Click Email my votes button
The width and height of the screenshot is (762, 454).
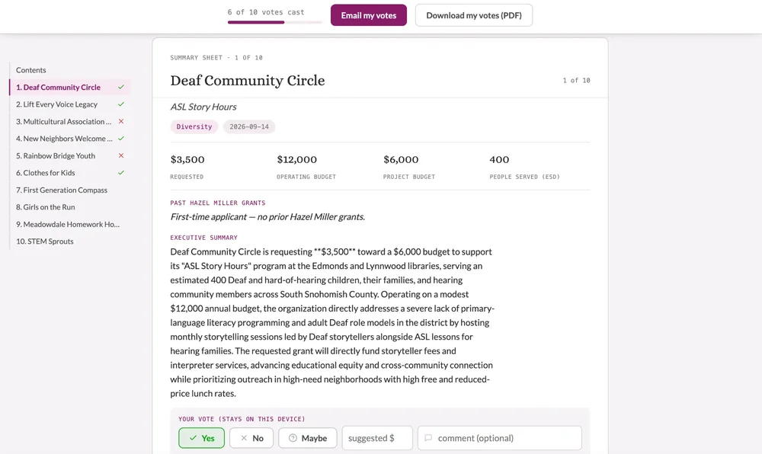368,15
